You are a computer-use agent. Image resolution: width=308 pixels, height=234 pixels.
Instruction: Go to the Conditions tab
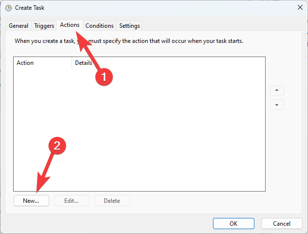pyautogui.click(x=99, y=26)
